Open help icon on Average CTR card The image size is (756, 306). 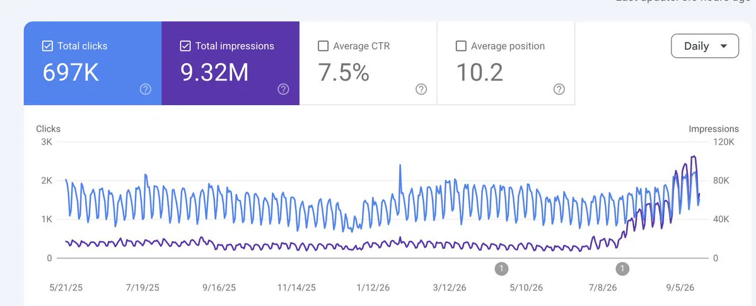point(421,89)
